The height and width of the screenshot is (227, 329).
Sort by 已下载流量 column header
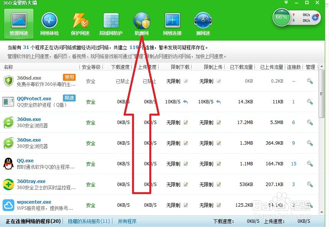(x=241, y=67)
